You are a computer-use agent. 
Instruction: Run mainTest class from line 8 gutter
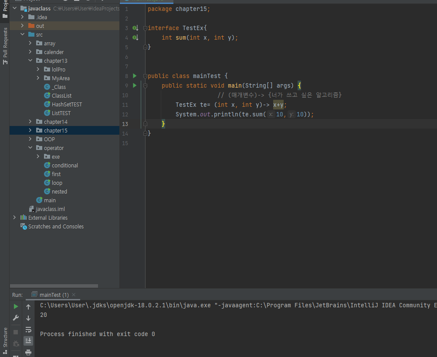click(x=135, y=76)
